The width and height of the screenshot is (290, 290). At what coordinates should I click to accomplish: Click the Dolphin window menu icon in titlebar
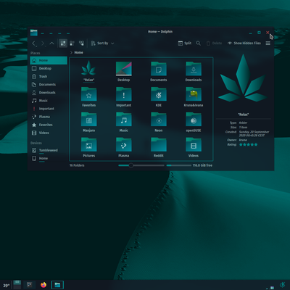(34, 33)
